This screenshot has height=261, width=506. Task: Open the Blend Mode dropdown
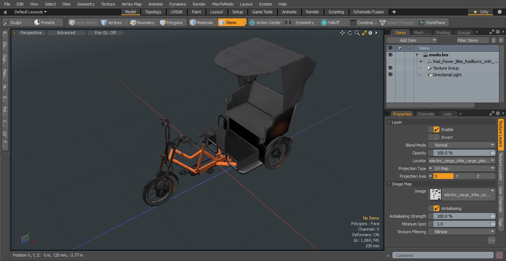(x=462, y=145)
